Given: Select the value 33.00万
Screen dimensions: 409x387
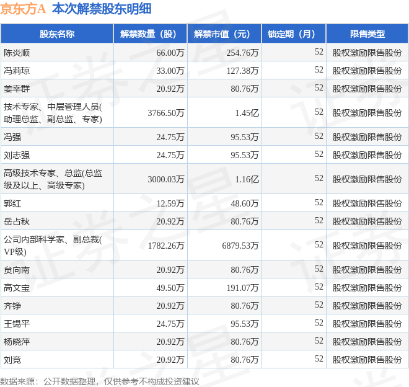Looking at the screenshot, I should [x=170, y=71].
